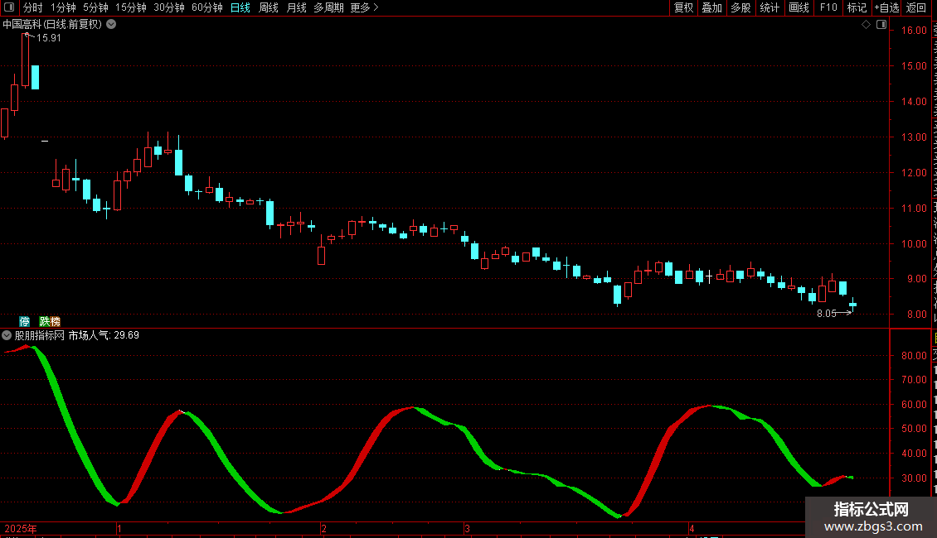Add stock to watchlist with +自选
This screenshot has height=538, width=937.
(886, 7)
